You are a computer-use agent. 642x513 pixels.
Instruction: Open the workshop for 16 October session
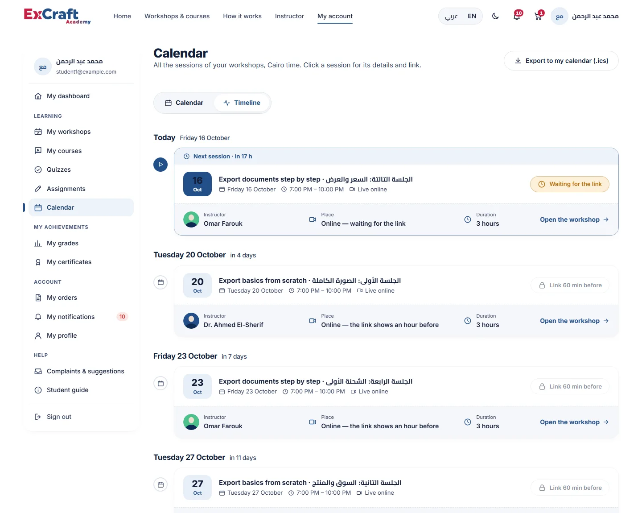[x=574, y=219]
